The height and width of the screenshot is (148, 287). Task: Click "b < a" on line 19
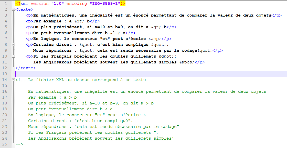(106, 109)
